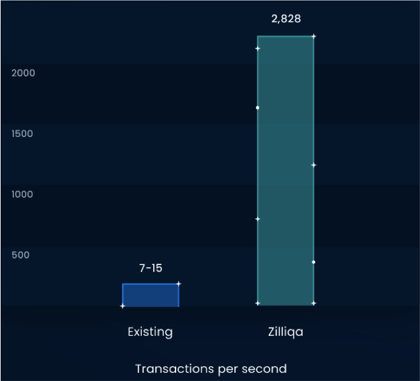
Task: Click the 1000 y-axis tick label
Action: (22, 194)
